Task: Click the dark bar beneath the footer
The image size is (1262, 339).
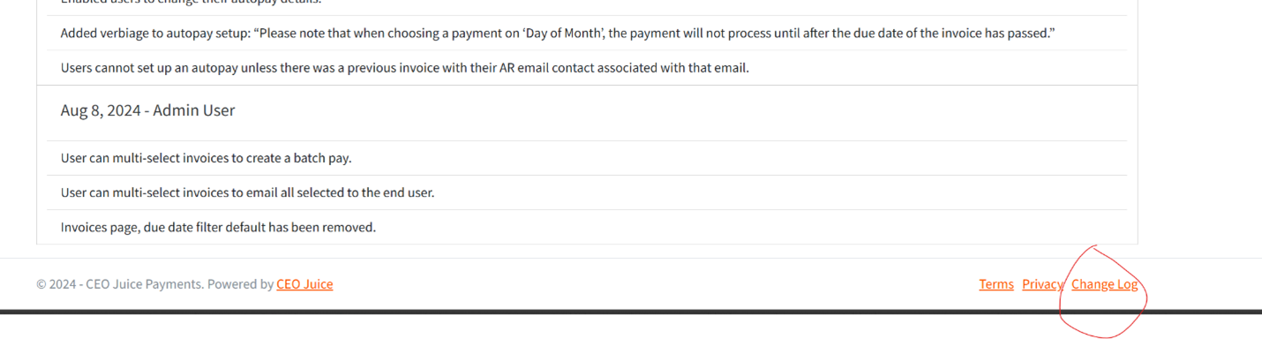Action: click(x=631, y=312)
